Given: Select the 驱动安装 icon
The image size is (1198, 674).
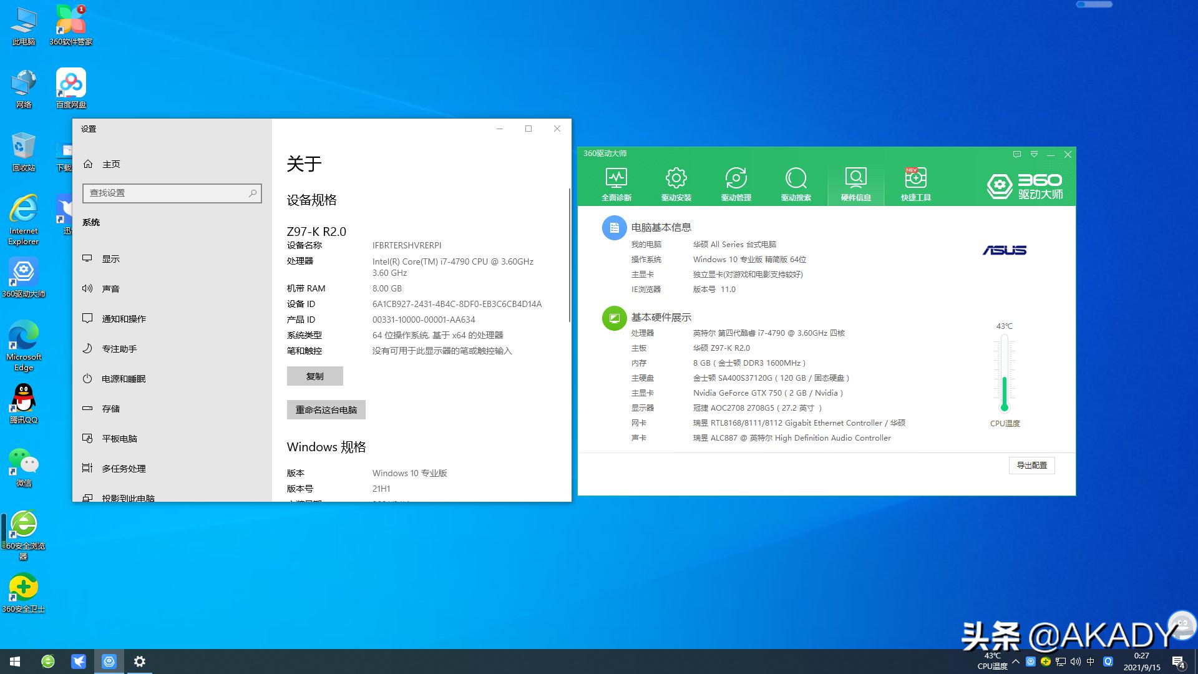Looking at the screenshot, I should coord(676,182).
